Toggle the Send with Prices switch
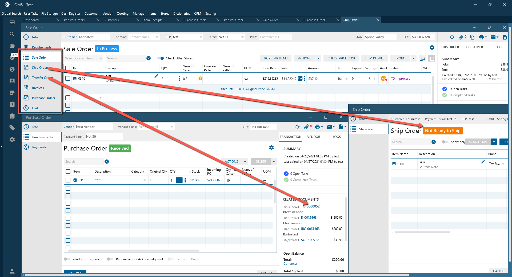 pyautogui.click(x=171, y=259)
